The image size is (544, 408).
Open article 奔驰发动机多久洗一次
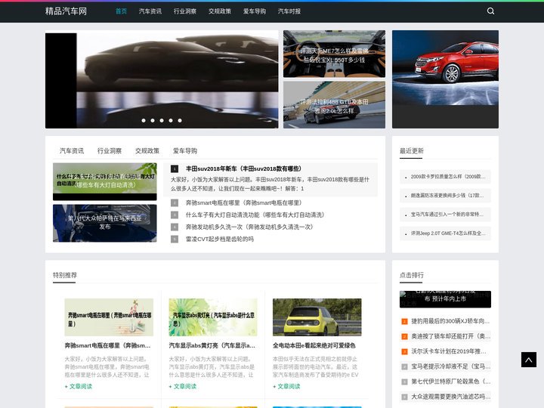[x=249, y=227]
